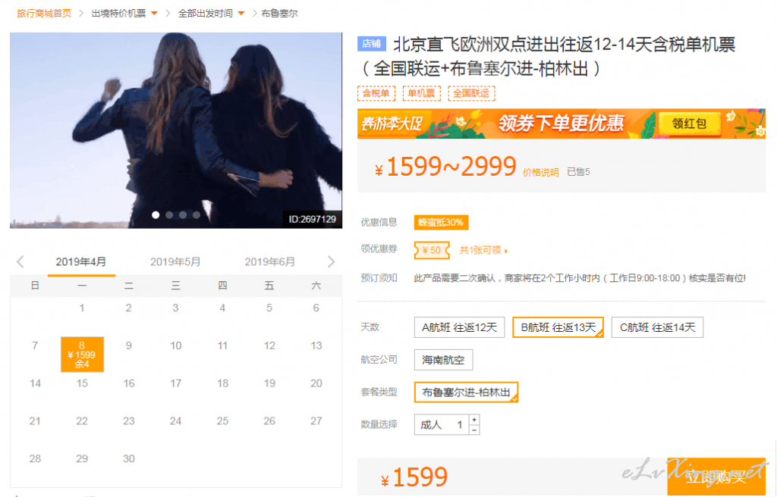
Task: Click the 春游季大促 promotion banner
Action: (562, 123)
